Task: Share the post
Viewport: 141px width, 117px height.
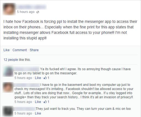Action: pos(34,50)
